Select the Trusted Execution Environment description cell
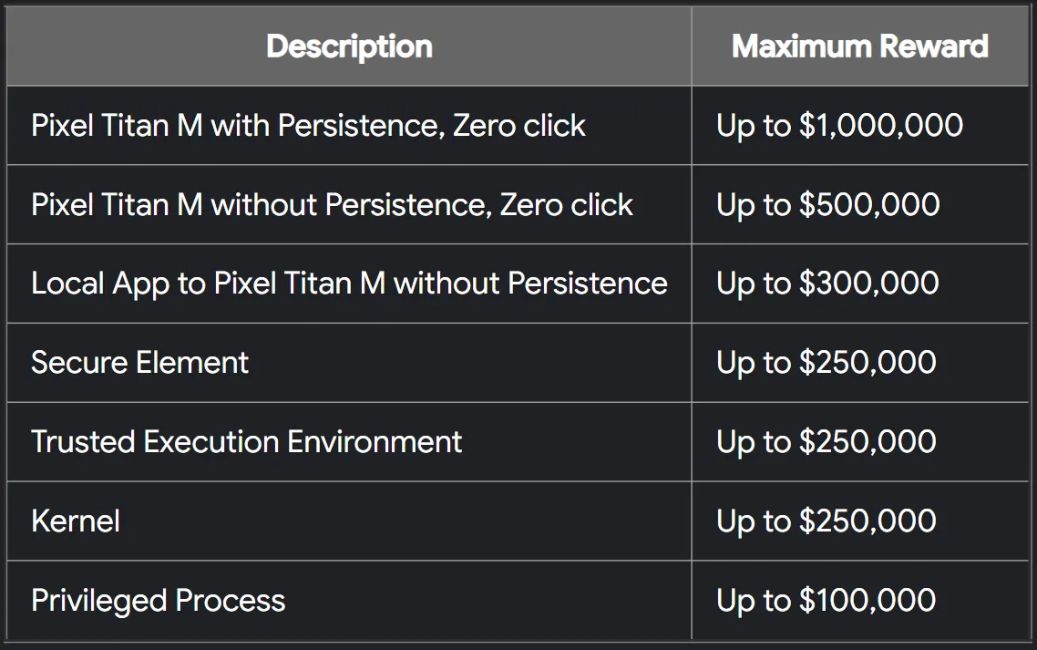 click(246, 442)
